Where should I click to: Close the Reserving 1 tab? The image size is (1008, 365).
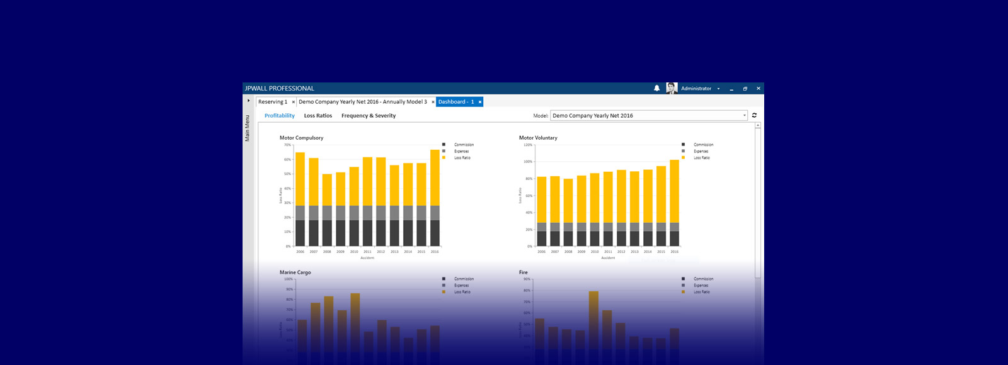(293, 102)
